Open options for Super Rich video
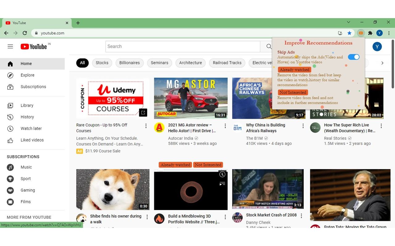Screen dimensions: 395x246 (x=381, y=126)
